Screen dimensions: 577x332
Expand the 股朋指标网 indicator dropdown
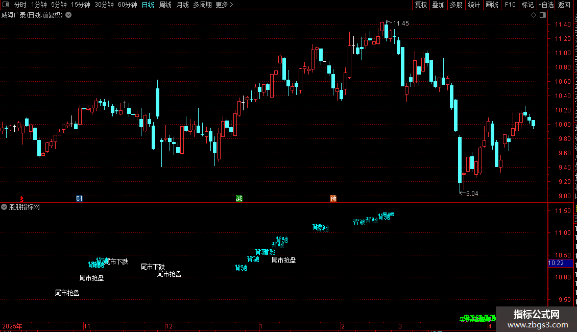[4, 207]
